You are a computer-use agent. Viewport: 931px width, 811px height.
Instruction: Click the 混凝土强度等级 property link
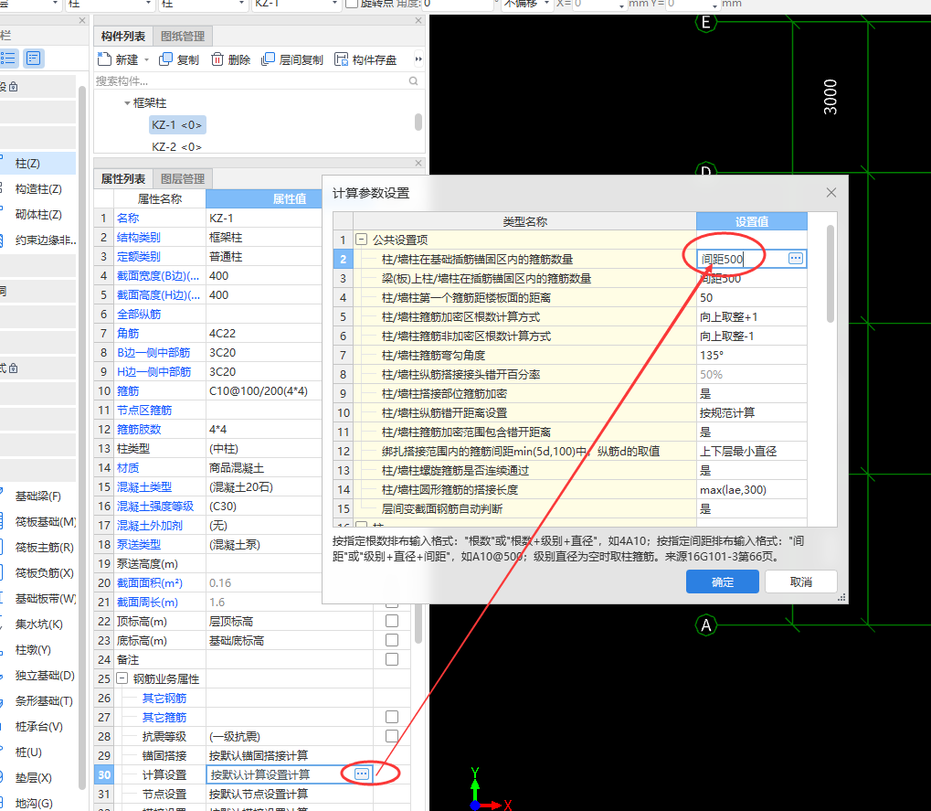click(x=155, y=507)
